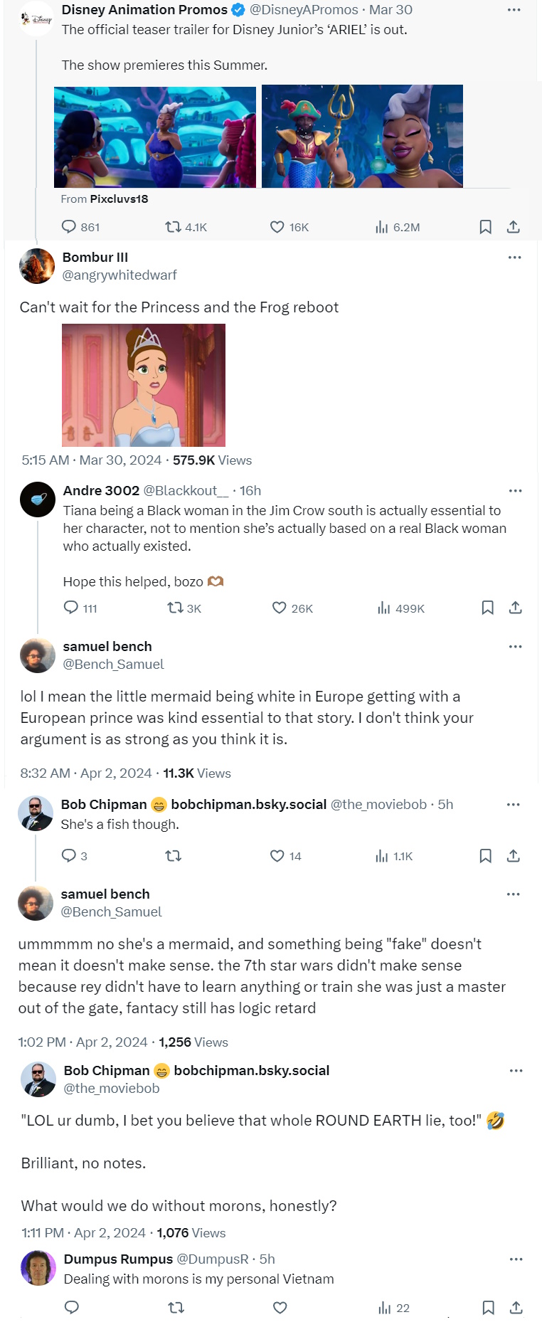The height and width of the screenshot is (1327, 542).
Task: Bookmark the Dumpus Rumpus reply
Action: [489, 1307]
